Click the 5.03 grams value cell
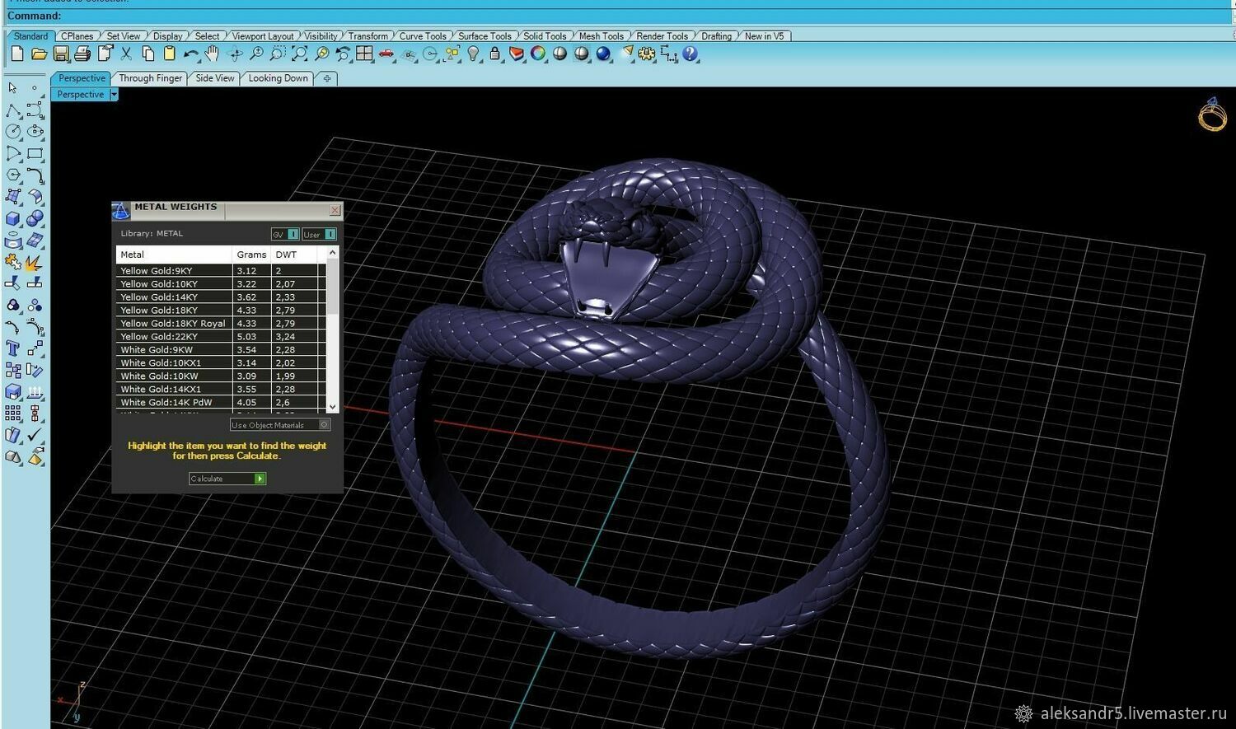 [x=252, y=336]
